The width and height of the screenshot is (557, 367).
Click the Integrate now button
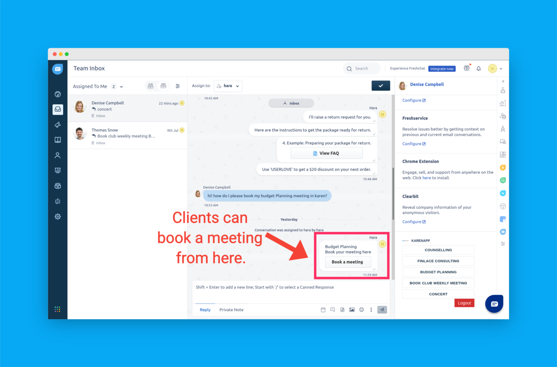click(442, 69)
